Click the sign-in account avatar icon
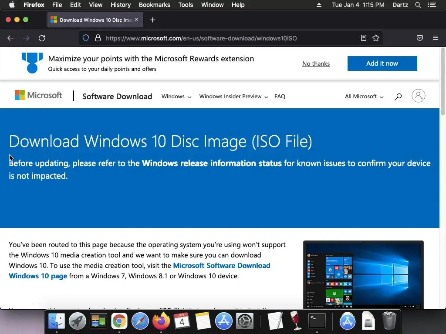 pos(419,96)
